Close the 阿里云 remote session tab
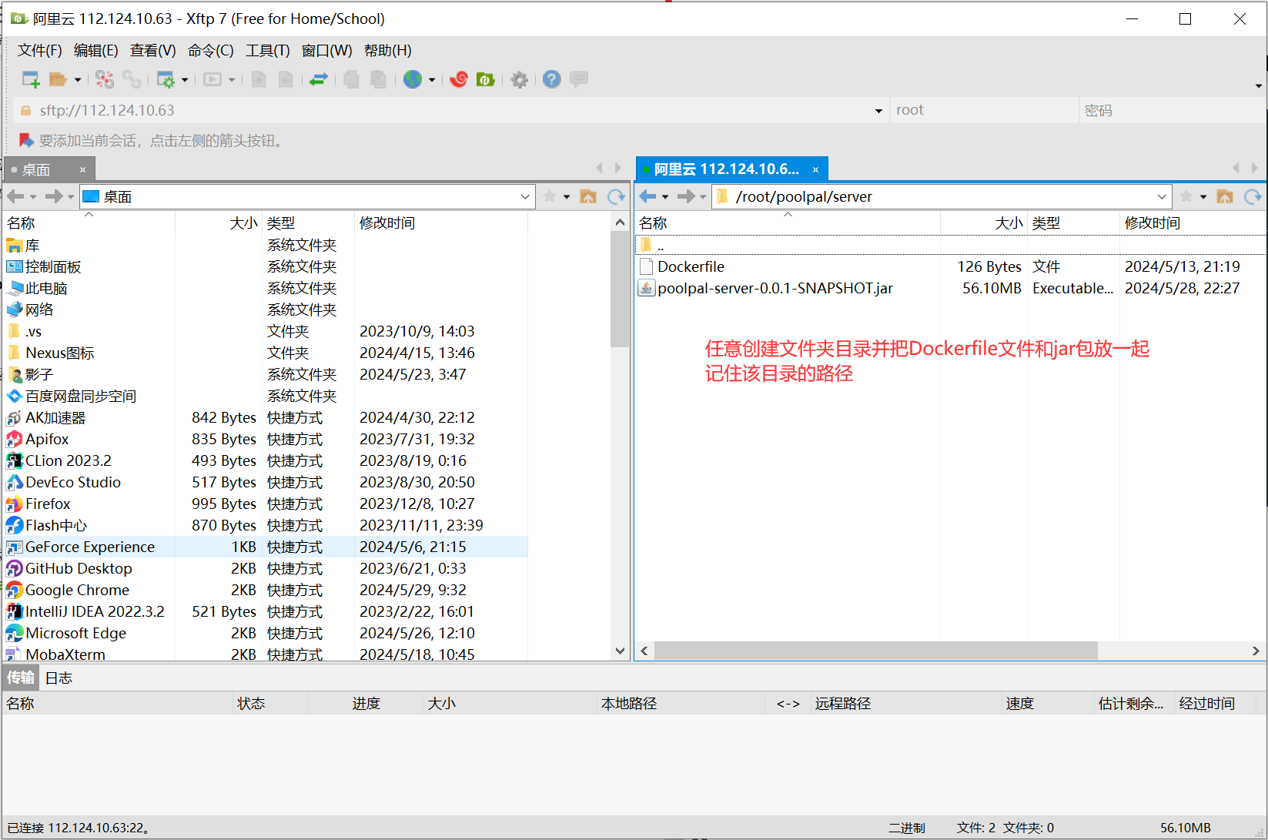1268x840 pixels. [x=815, y=169]
